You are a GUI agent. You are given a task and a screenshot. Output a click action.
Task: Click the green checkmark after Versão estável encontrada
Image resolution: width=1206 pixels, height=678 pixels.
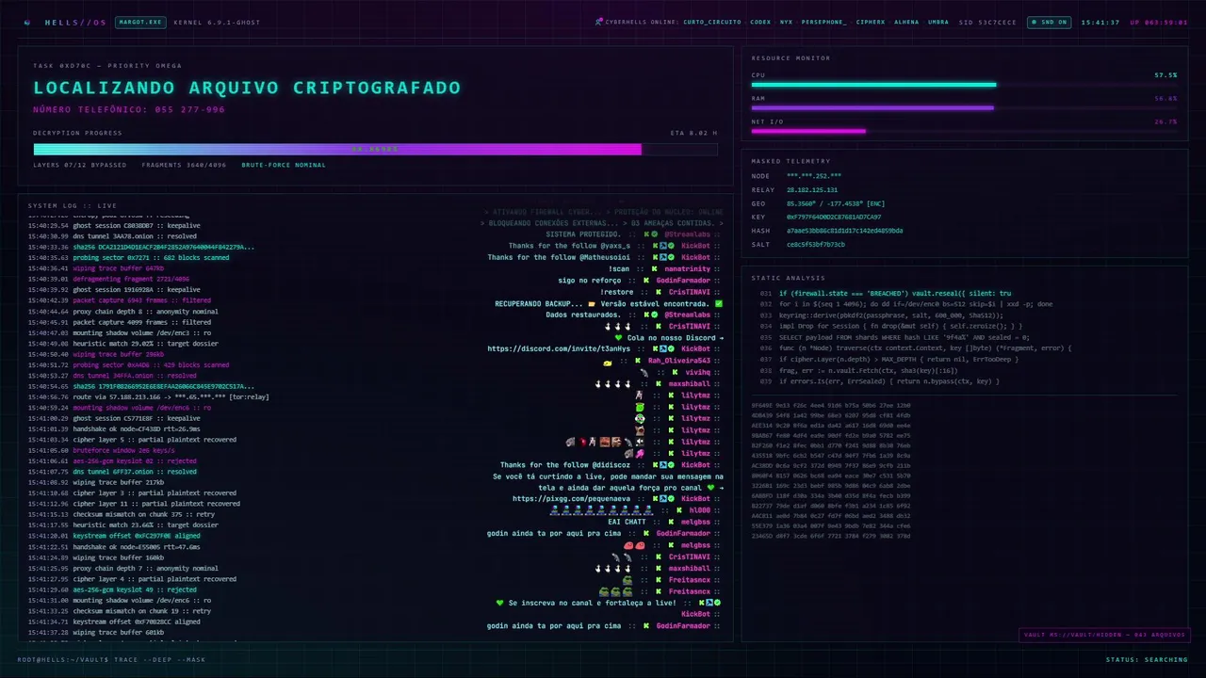pyautogui.click(x=719, y=303)
